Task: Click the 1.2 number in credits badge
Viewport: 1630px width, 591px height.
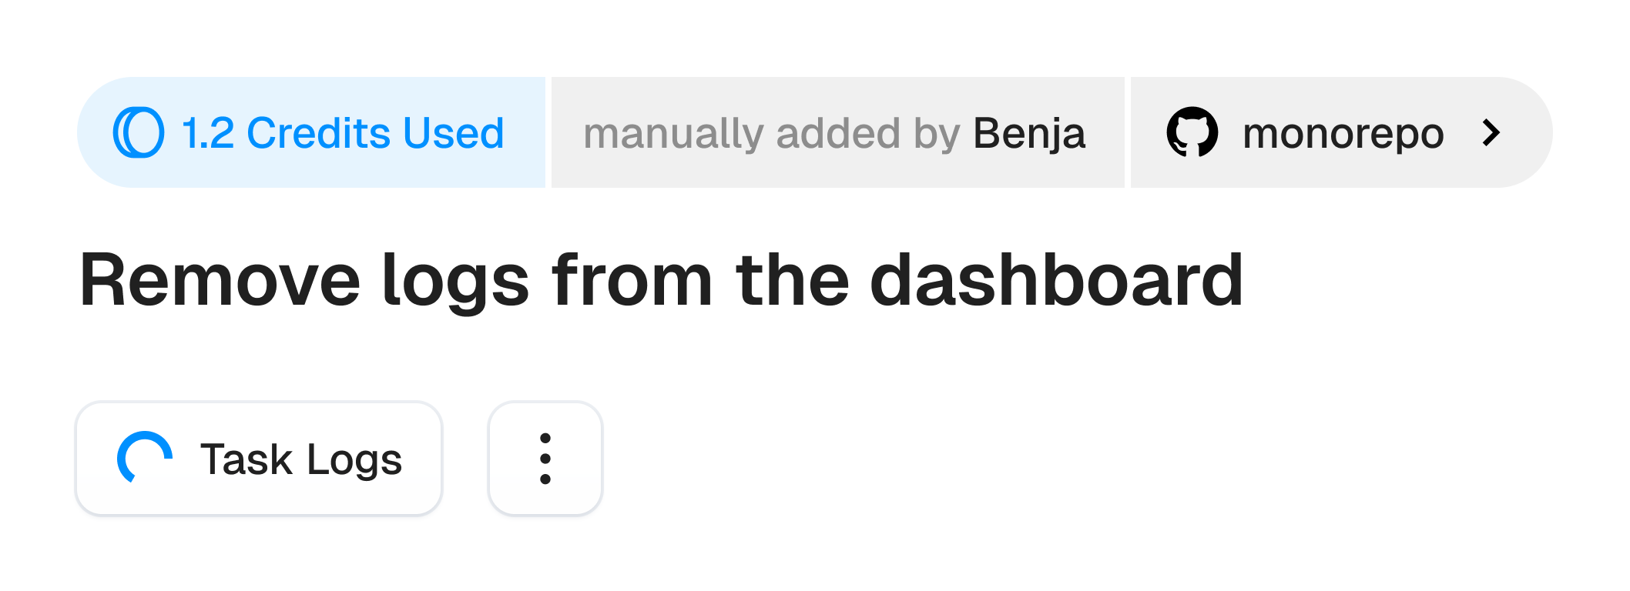Action: (x=207, y=133)
